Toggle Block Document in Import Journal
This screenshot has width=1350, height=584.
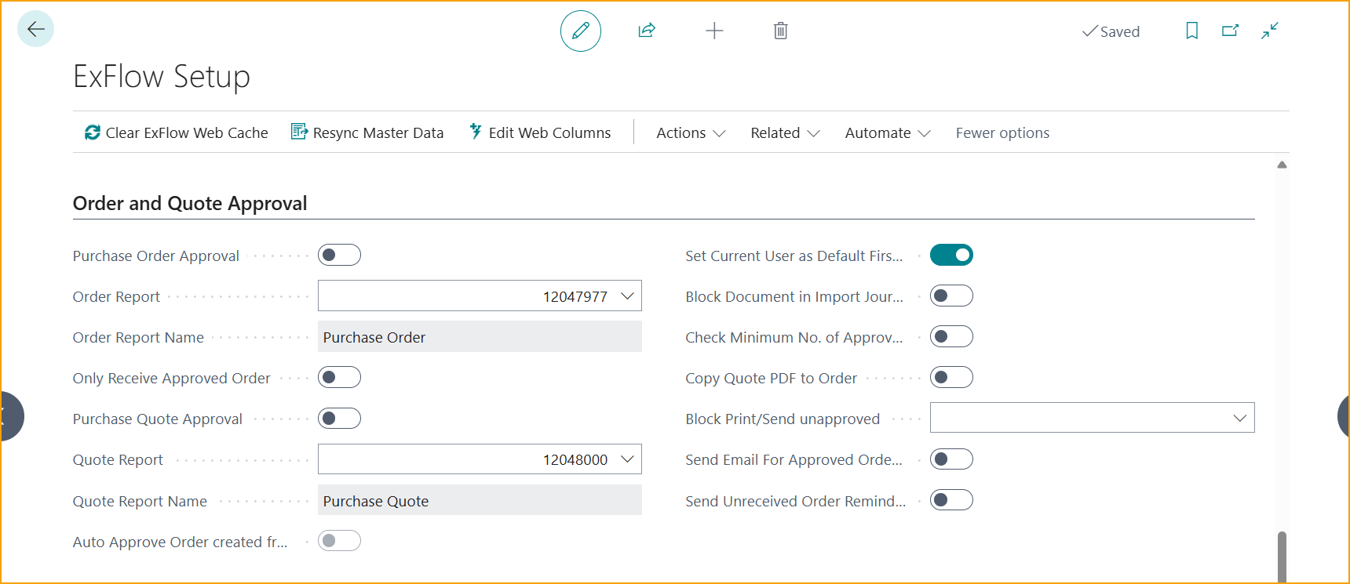[951, 296]
